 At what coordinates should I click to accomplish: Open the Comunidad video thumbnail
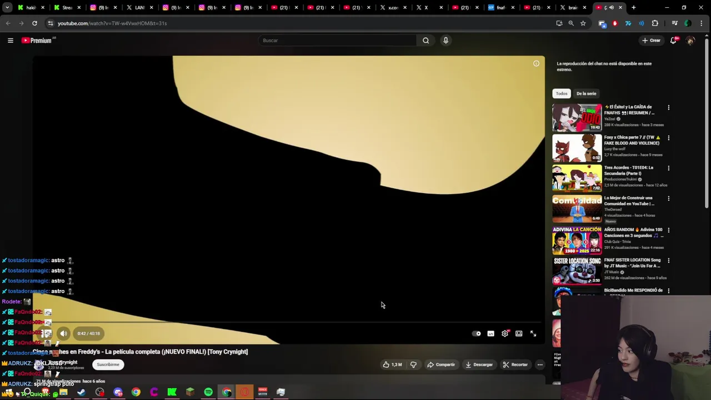pyautogui.click(x=577, y=208)
